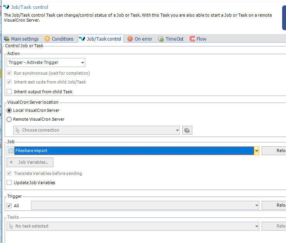The image size is (286, 243).
Task: Open the Trigger selection dropdown
Action: [256, 205]
